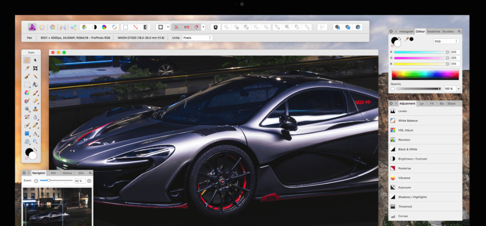The height and width of the screenshot is (226, 486).
Task: Apply Auto White Balance from toolbar
Action: click(114, 27)
